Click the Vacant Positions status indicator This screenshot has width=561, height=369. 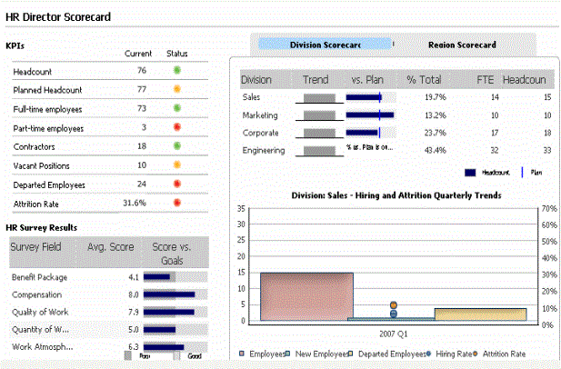click(x=177, y=165)
